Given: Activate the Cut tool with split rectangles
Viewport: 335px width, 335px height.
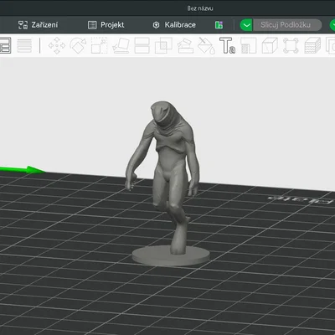Looking at the screenshot, I should tap(142, 45).
